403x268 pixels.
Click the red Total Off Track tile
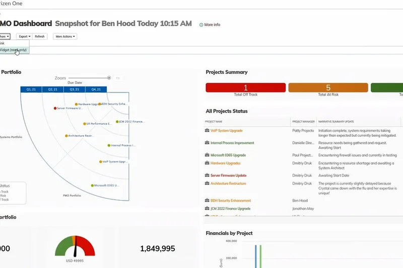point(245,88)
